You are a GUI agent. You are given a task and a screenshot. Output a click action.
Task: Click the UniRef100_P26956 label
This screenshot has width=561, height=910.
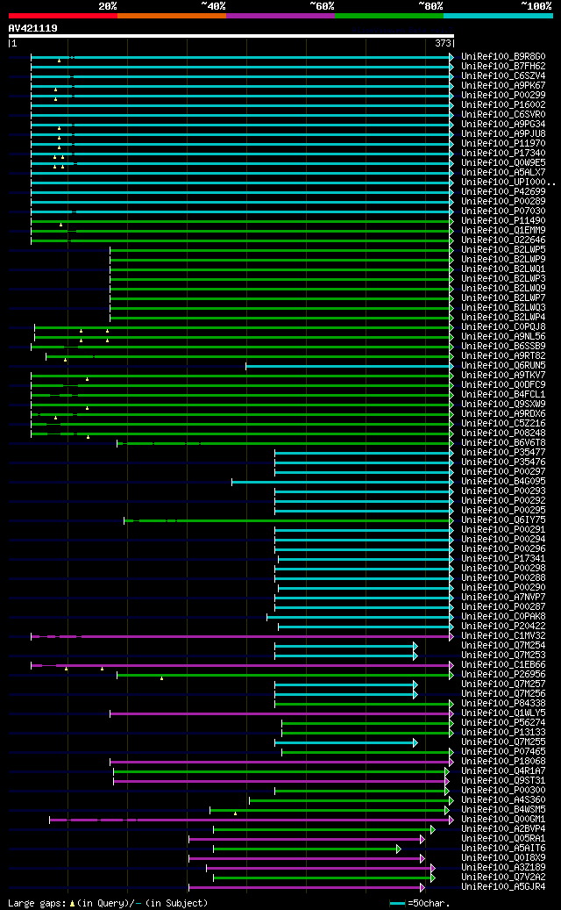[x=503, y=674]
